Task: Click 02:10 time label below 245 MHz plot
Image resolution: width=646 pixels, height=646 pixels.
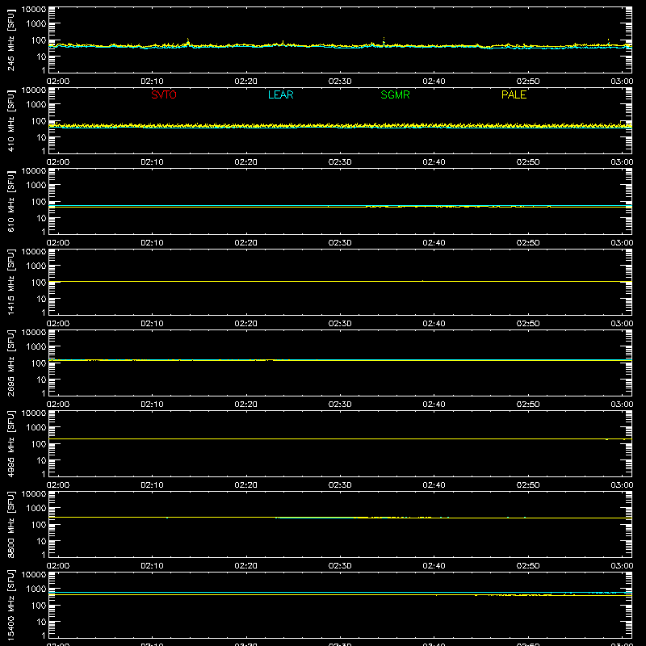Action: tap(152, 82)
